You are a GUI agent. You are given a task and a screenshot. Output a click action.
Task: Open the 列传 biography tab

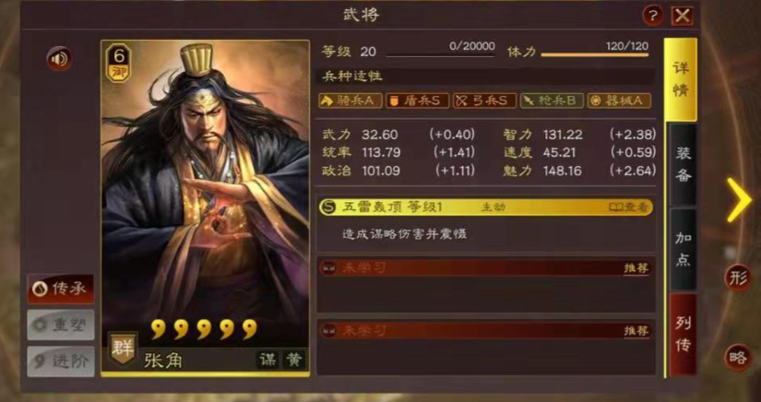coord(683,335)
